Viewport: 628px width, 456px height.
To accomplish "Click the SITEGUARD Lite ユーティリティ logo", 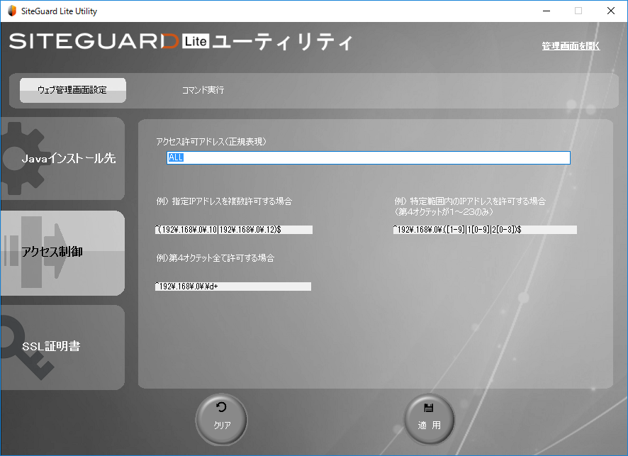I will 181,42.
